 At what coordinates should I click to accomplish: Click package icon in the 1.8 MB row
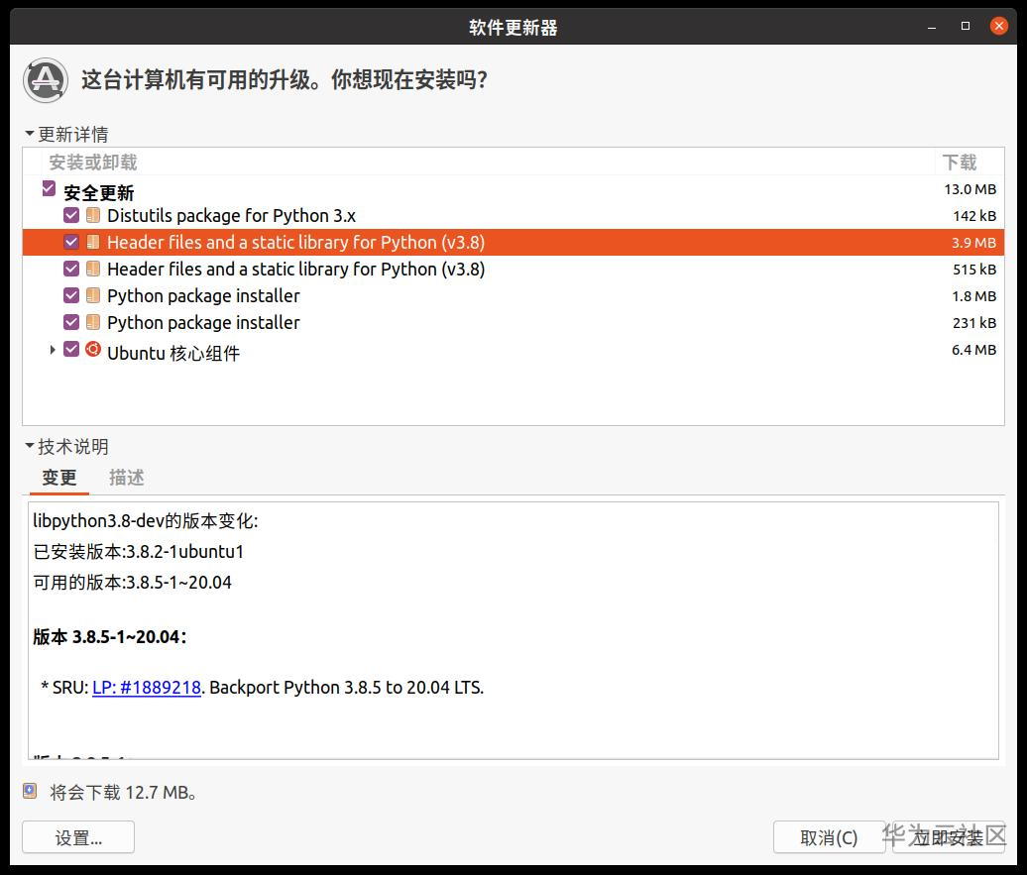[x=93, y=295]
